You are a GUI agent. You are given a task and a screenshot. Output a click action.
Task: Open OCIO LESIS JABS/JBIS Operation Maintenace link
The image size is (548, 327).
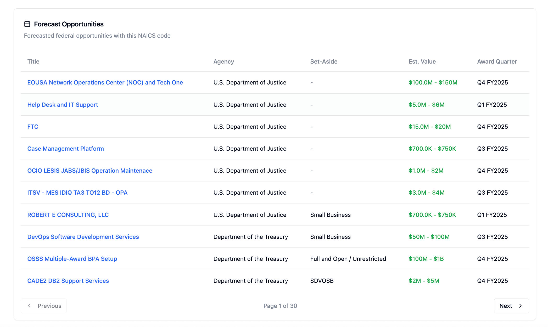[90, 171]
